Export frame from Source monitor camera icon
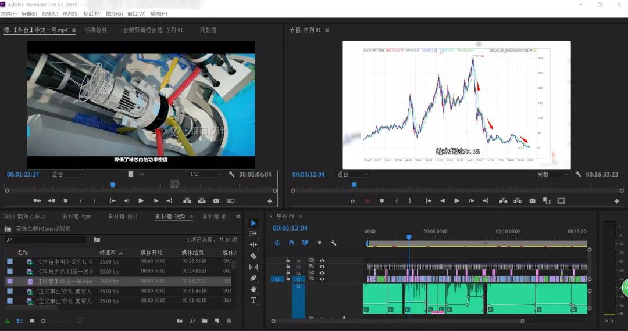 pos(216,201)
